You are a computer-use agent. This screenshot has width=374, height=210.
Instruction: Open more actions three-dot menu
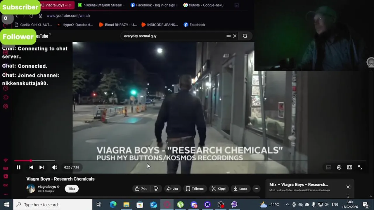point(256,189)
